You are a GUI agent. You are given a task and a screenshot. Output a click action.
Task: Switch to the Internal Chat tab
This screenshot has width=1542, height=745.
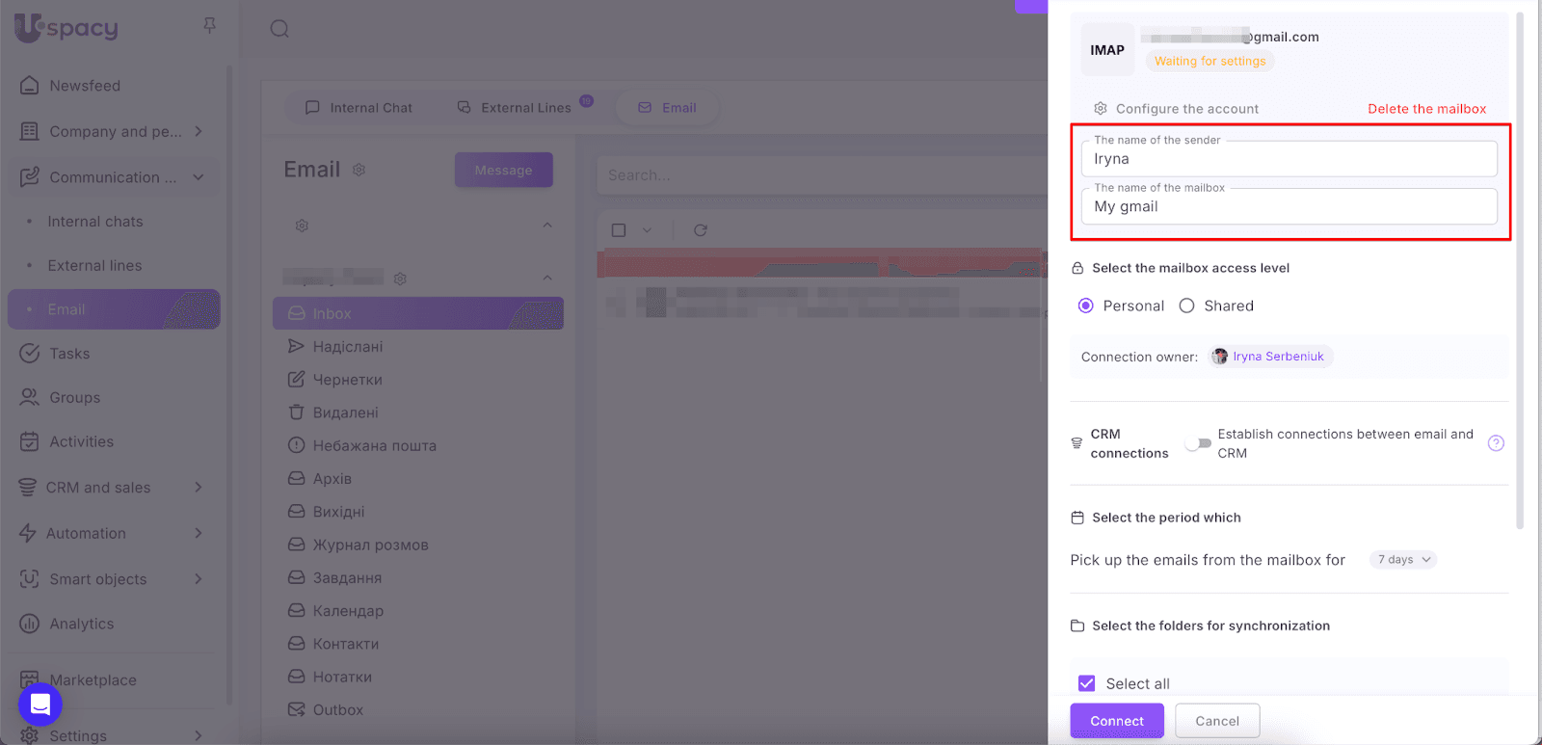359,108
